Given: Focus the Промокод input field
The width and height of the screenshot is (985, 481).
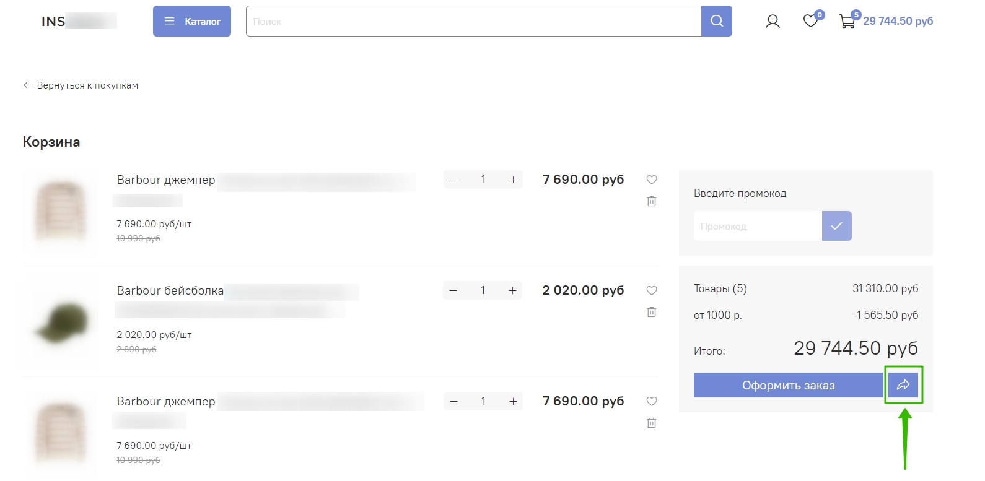Looking at the screenshot, I should coord(758,226).
